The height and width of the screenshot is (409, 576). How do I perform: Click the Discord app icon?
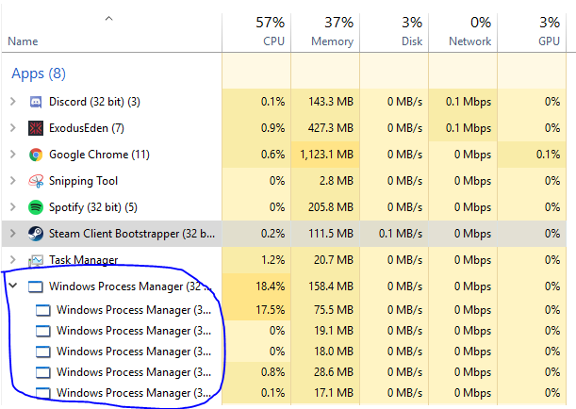click(x=36, y=102)
